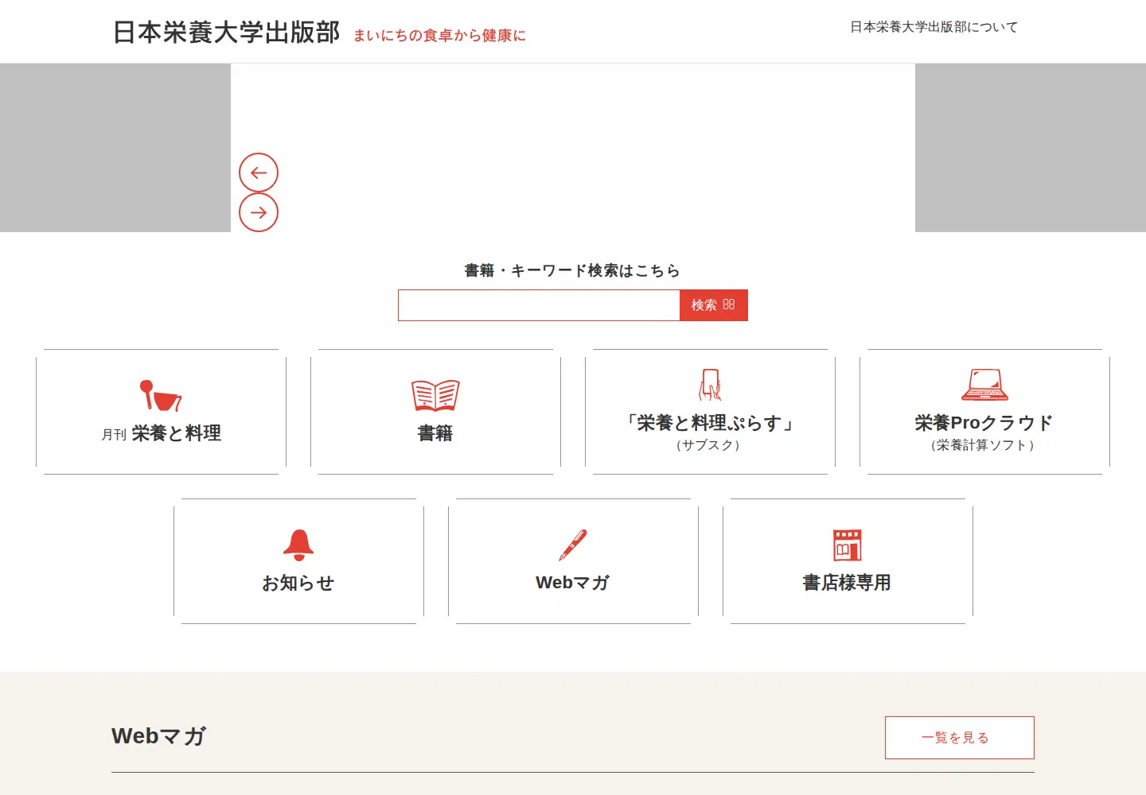Viewport: 1146px width, 795px height.
Task: Click the laptop icon for 栄養Proクラウド
Action: point(984,385)
